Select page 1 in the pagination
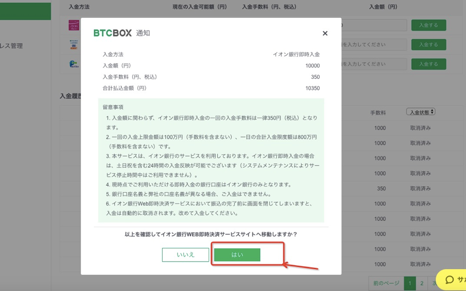 click(410, 284)
